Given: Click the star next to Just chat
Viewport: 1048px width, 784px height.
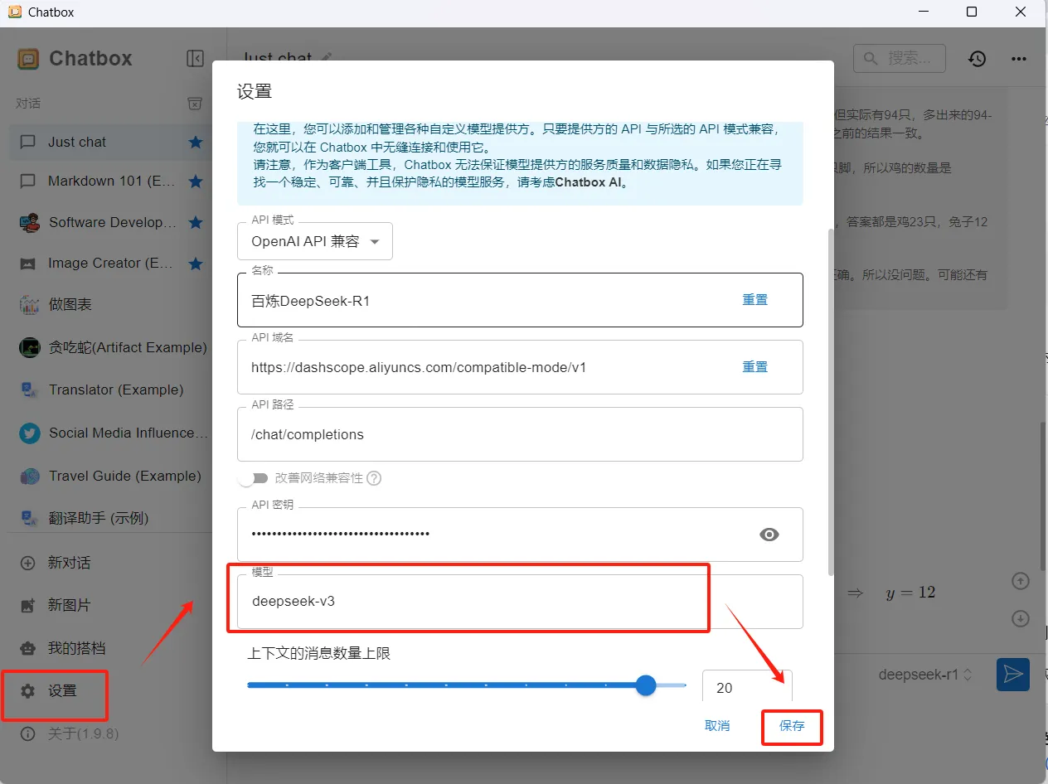Looking at the screenshot, I should tap(196, 143).
